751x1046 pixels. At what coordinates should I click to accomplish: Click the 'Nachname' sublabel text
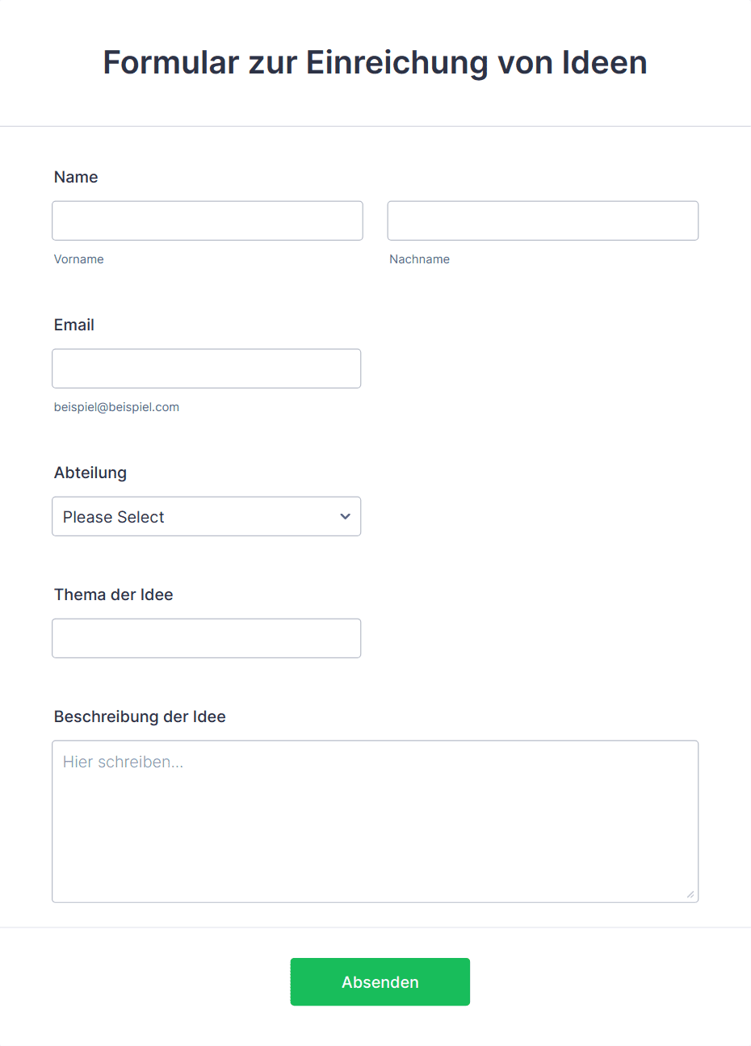pos(420,259)
